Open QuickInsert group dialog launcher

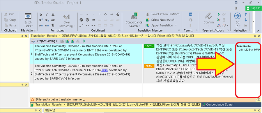[x=119, y=31]
